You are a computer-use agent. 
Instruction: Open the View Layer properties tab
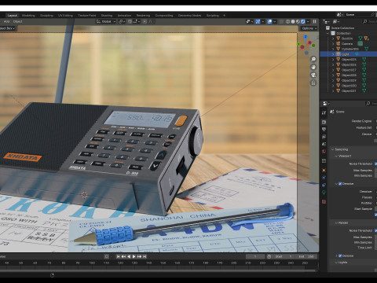pos(324,137)
